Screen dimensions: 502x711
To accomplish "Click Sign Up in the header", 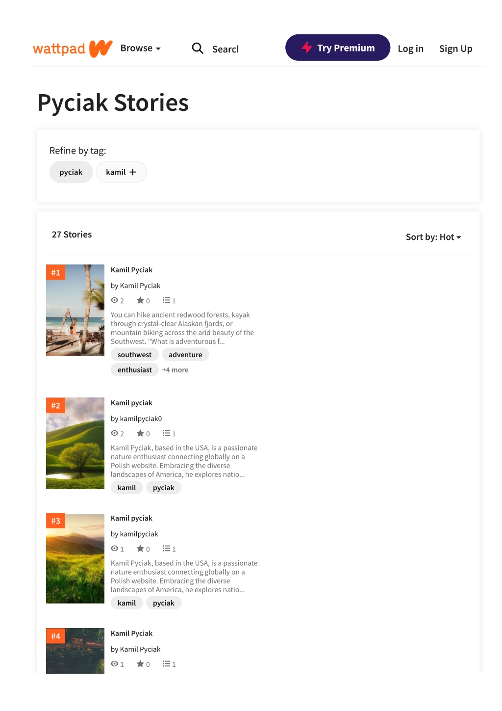I will [456, 49].
